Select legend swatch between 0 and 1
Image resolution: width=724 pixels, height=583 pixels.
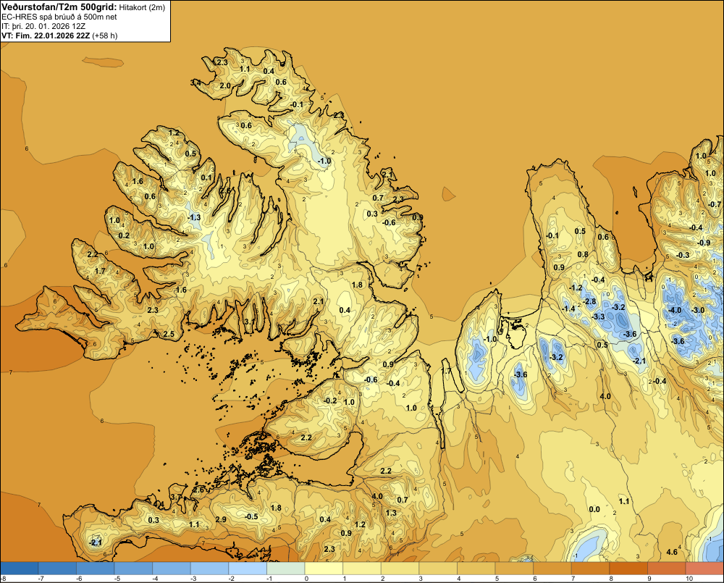[x=324, y=568]
